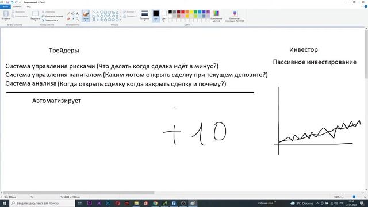Image resolution: width=368 pixels, height=207 pixels.
Task: Select the Magnifier zoom tool
Action: click(77, 18)
